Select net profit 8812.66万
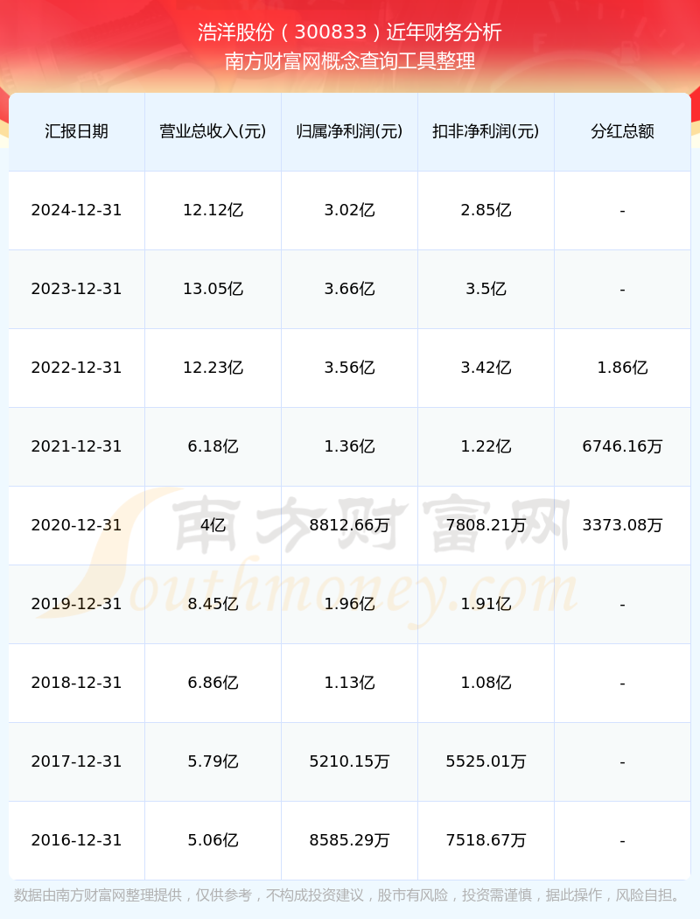 click(350, 525)
